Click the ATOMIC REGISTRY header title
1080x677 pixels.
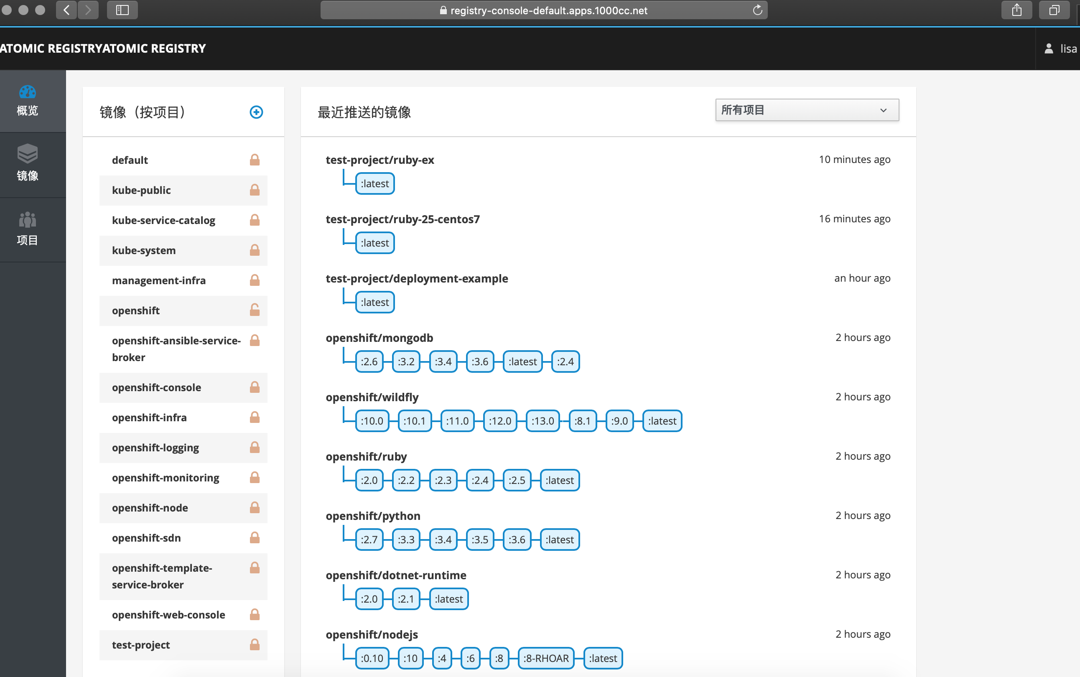coord(103,48)
